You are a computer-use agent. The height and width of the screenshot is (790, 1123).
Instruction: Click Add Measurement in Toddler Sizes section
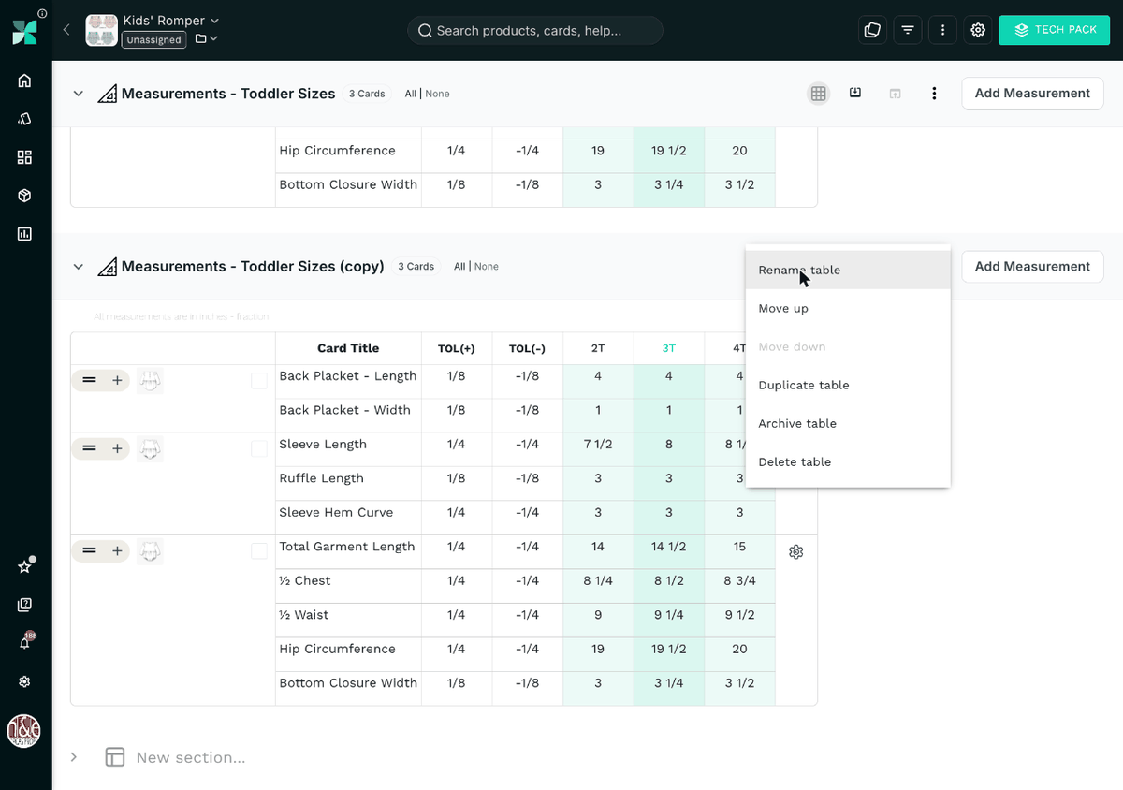click(x=1032, y=94)
